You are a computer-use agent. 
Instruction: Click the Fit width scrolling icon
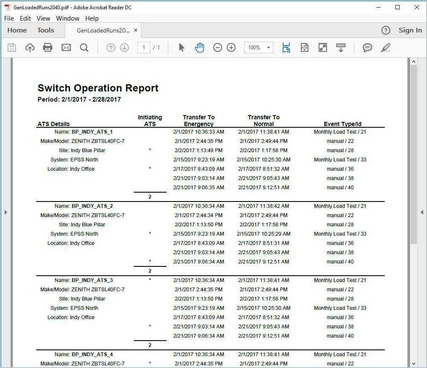point(286,48)
